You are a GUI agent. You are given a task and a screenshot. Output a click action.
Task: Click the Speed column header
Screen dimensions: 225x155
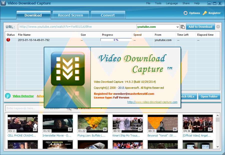point(142,35)
